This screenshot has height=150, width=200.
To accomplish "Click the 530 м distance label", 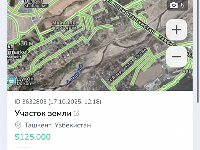I will pos(25,43).
